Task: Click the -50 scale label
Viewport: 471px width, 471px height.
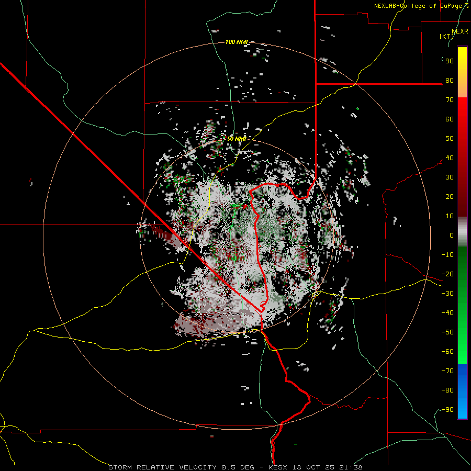Action: click(x=447, y=332)
